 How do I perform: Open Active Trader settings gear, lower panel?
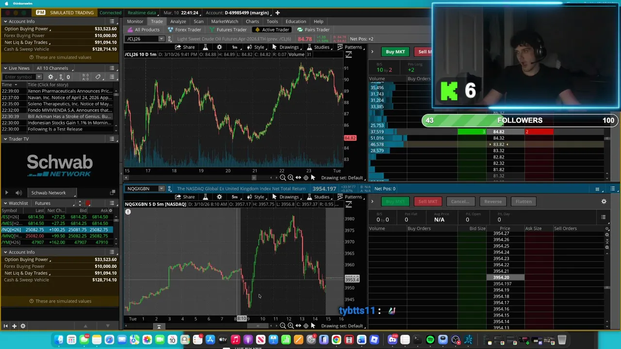[x=604, y=201]
